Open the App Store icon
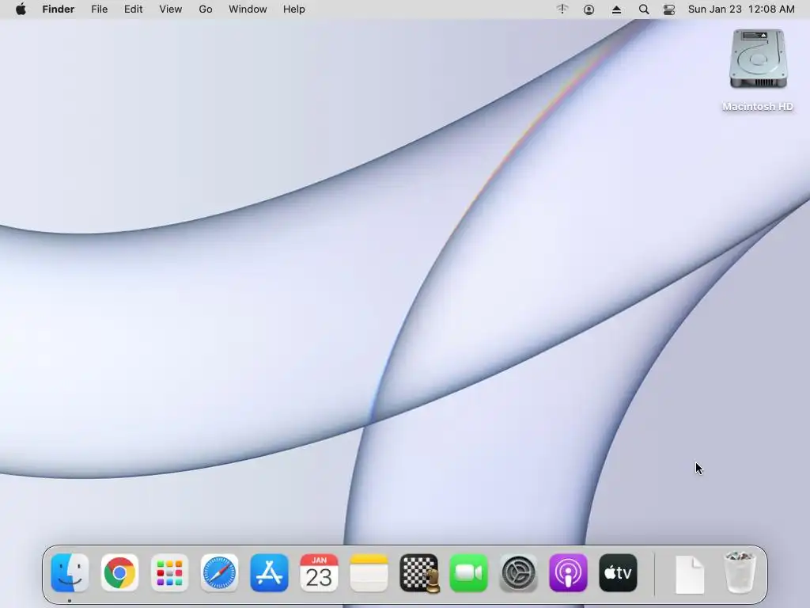Screen dimensions: 810x608 pyautogui.click(x=269, y=573)
